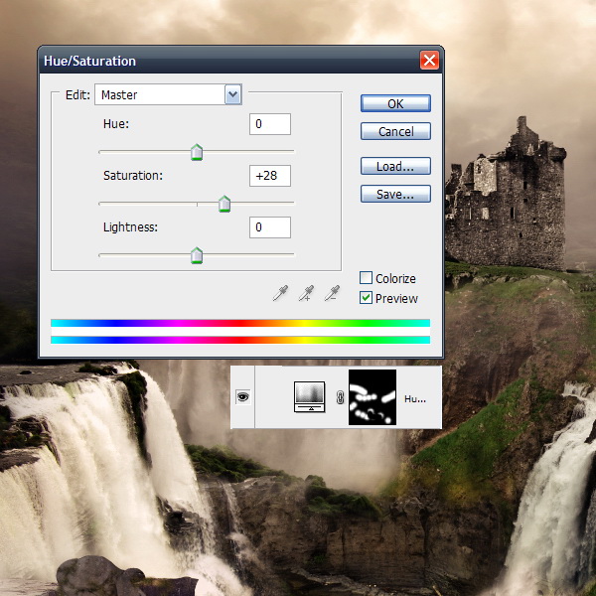Click the Saturation slider handle
Image resolution: width=596 pixels, height=596 pixels.
point(224,204)
